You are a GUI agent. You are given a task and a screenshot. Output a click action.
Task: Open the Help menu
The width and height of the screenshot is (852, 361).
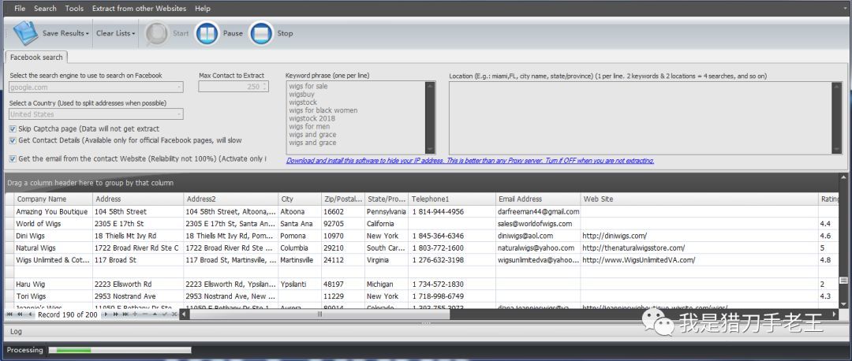click(x=203, y=8)
